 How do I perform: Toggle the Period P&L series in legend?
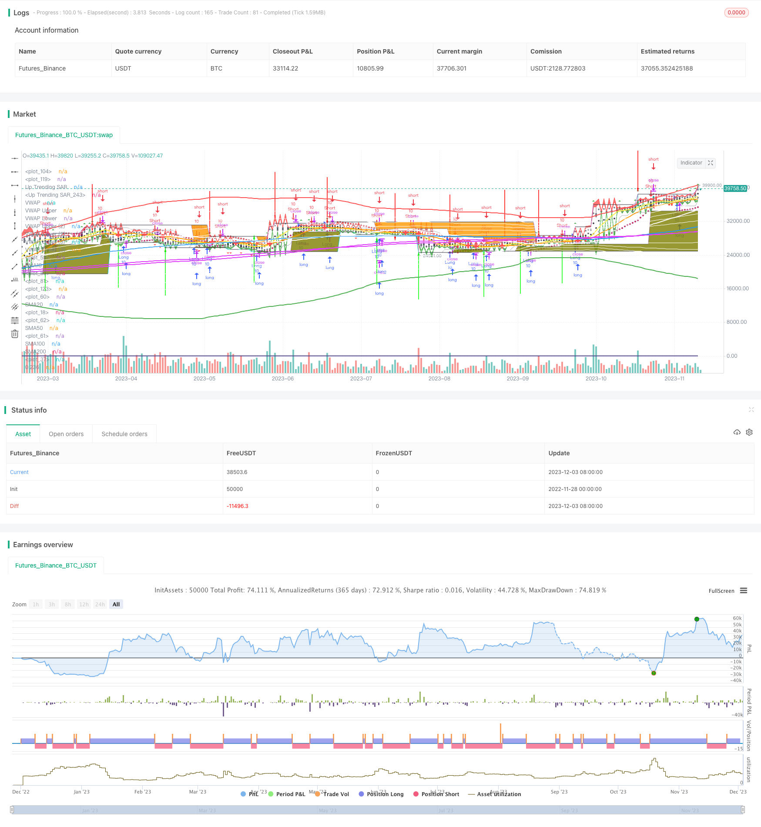point(287,794)
